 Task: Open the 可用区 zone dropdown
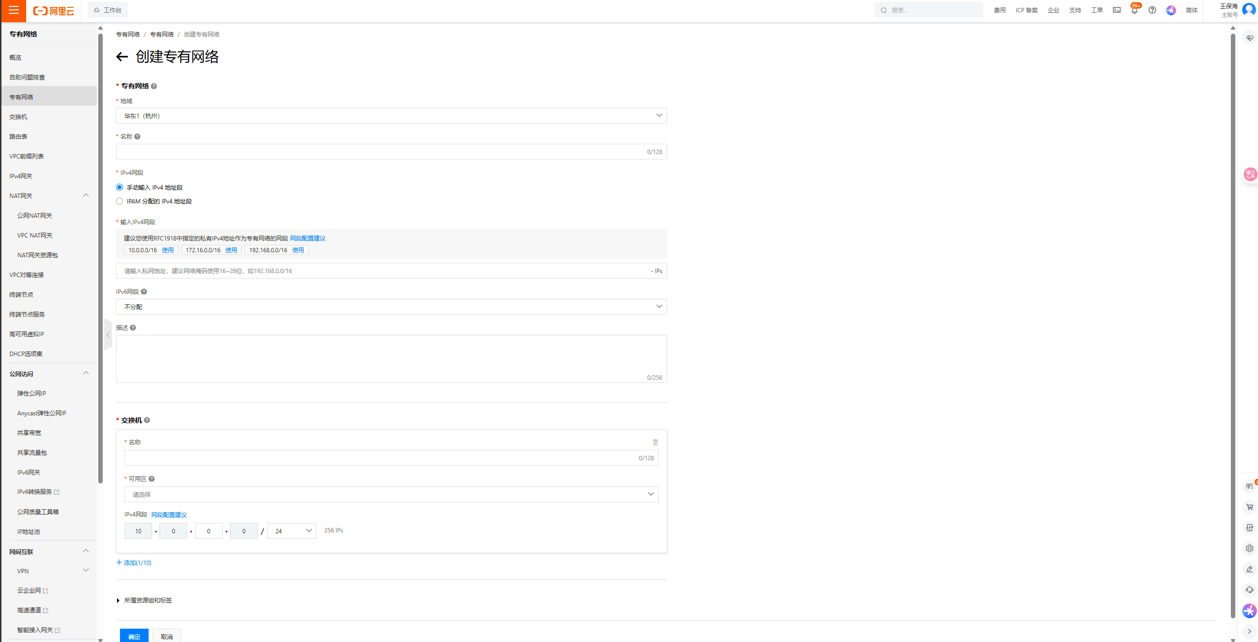coord(391,494)
